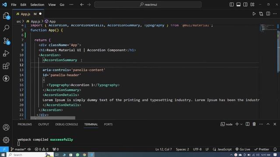Click the remote window icon in status bar
This screenshot has height=157, width=280.
coord(4,149)
